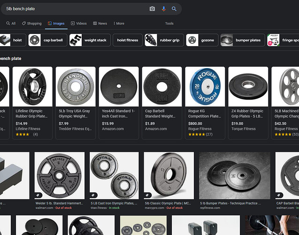Viewport: 299px width, 235px height.
Task: Select the 'bumper plates' filter chip
Action: point(243,40)
